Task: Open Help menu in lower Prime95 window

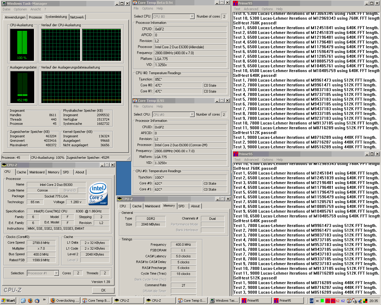Action: click(279, 160)
